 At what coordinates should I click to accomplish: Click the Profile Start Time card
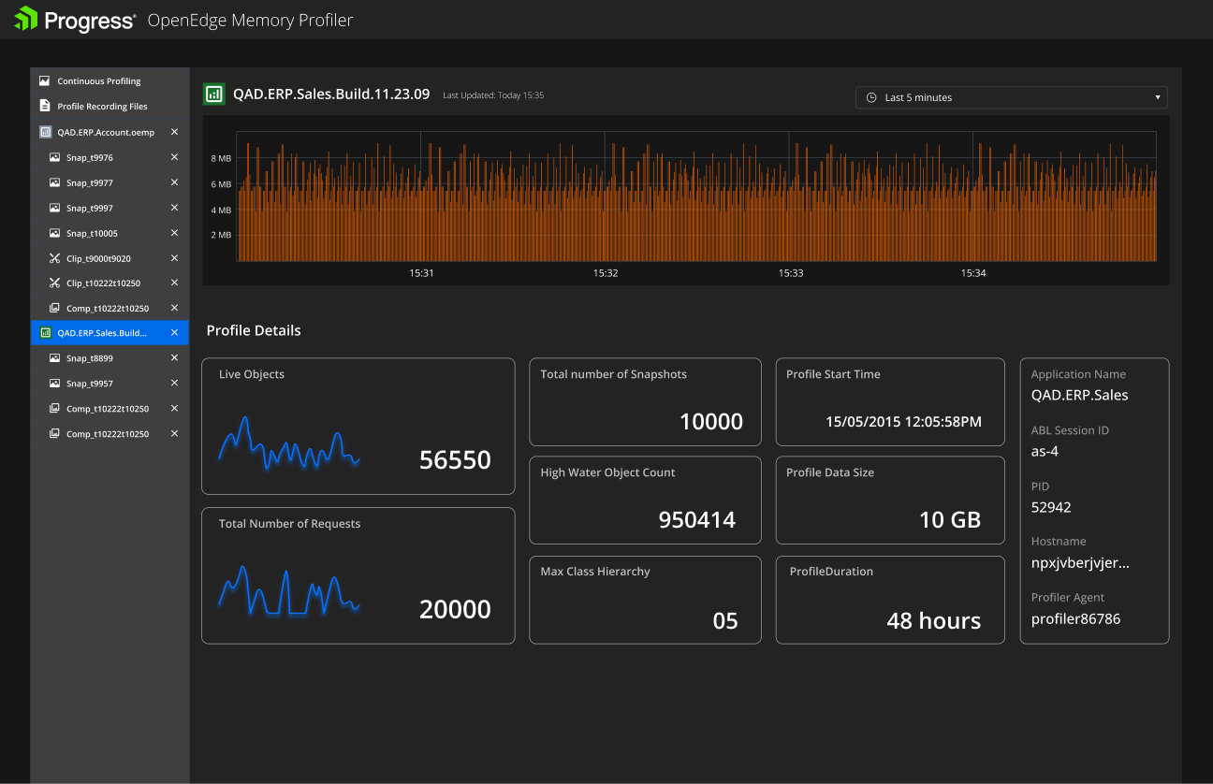pos(890,401)
